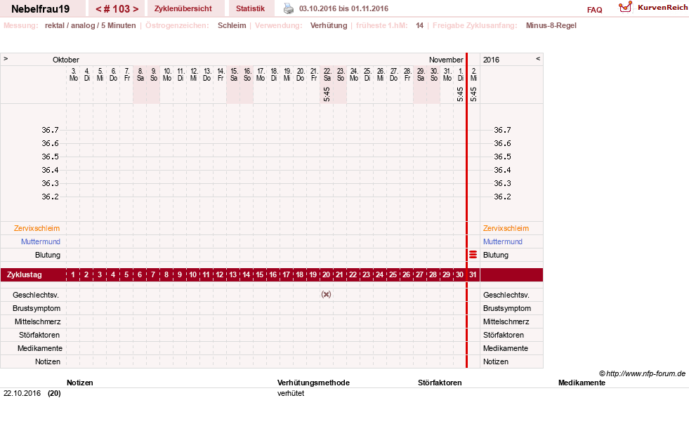Click the November month label
Viewport: 689px width, 438px height.
tap(446, 60)
